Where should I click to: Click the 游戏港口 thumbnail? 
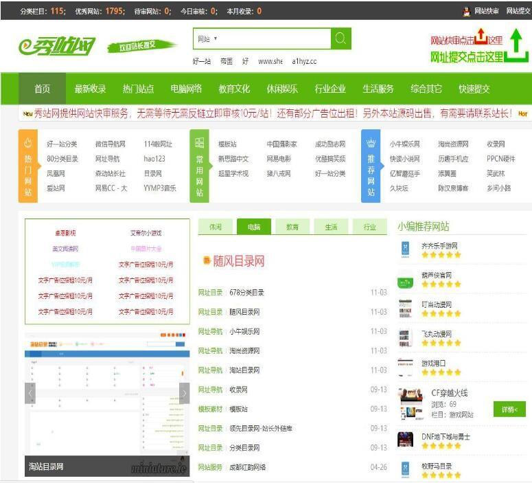pyautogui.click(x=405, y=368)
